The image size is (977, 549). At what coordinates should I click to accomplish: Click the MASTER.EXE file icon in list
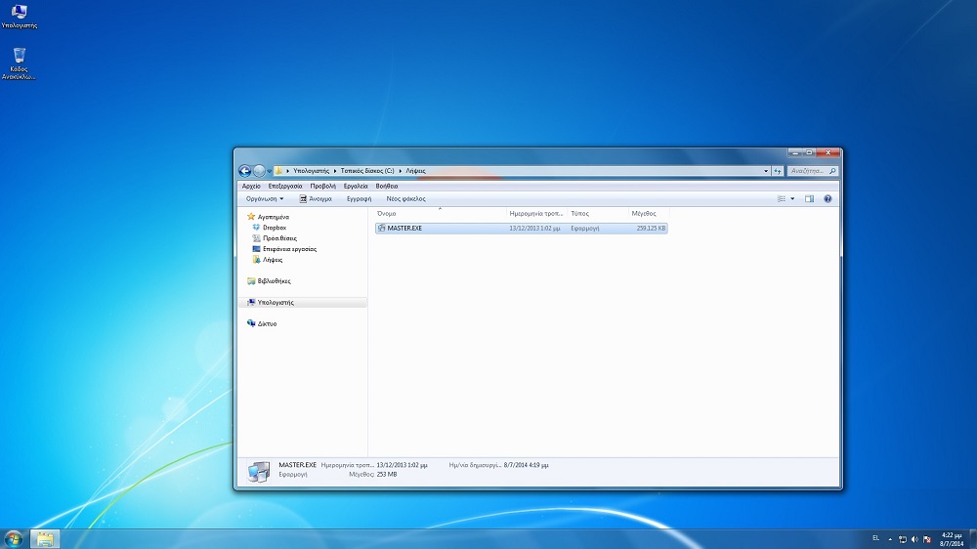point(381,228)
